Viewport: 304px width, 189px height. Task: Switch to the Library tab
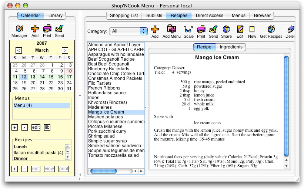(55, 16)
